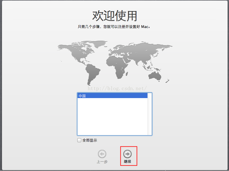The width and height of the screenshot is (229, 171).
Task: Click the blog.csdn.net watermark text
Action: [117, 88]
